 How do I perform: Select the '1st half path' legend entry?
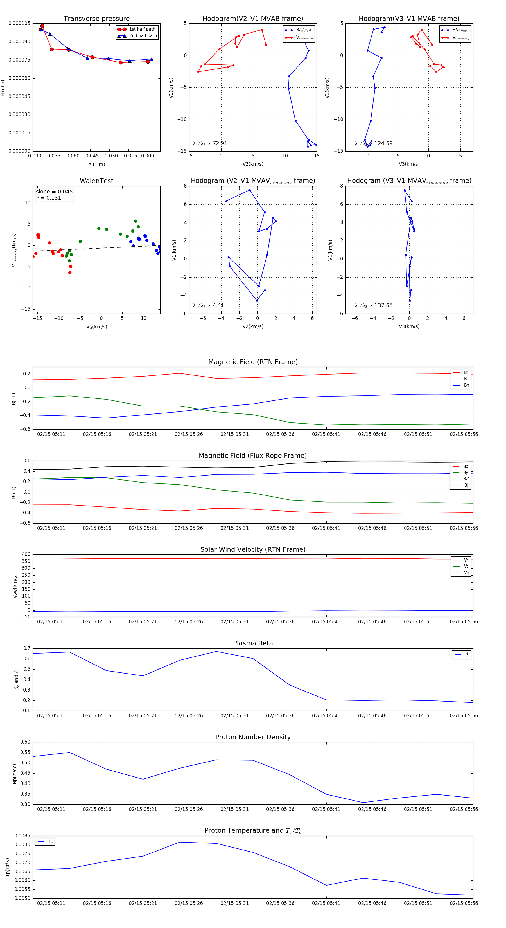pos(137,29)
